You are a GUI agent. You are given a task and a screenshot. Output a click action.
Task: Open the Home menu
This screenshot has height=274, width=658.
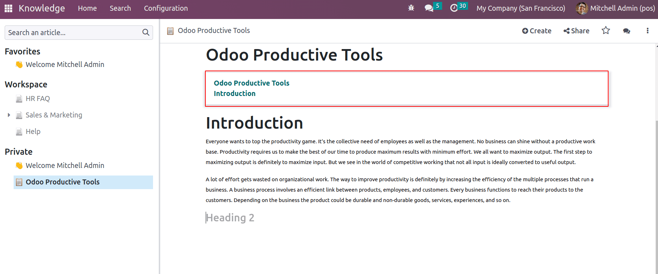click(87, 8)
